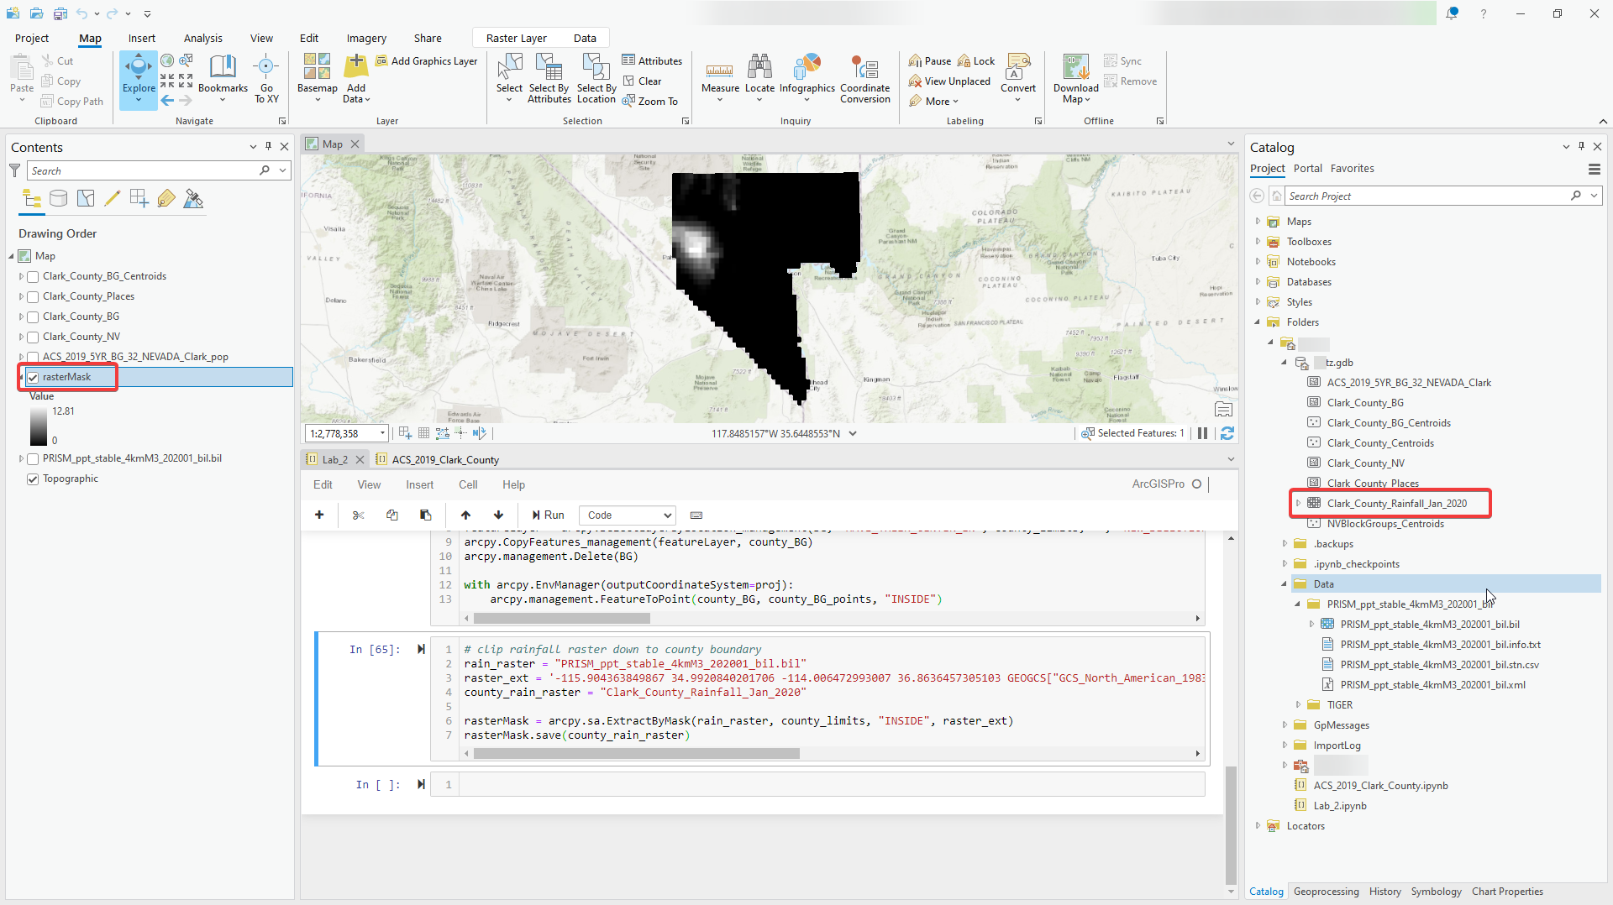The width and height of the screenshot is (1613, 905).
Task: Disable the Topographic basemap layer
Action: [33, 479]
